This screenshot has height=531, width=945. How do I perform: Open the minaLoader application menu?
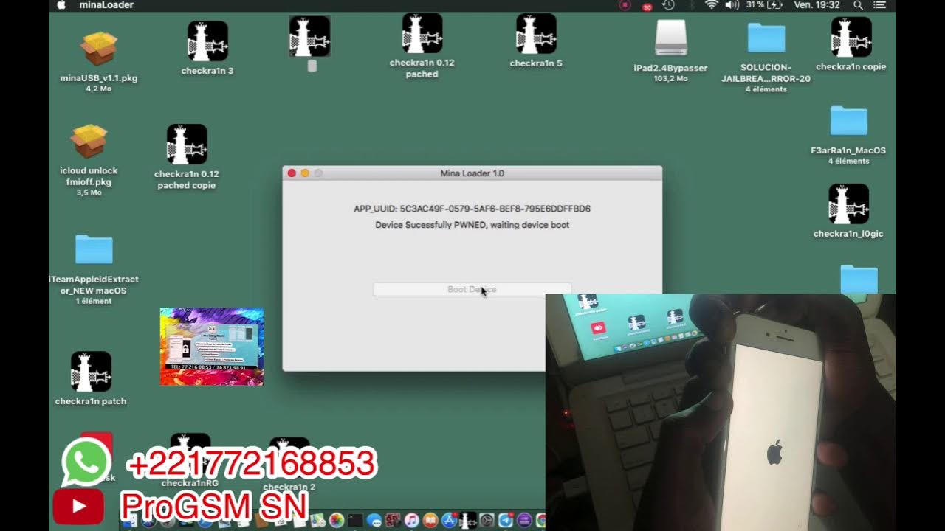point(106,5)
